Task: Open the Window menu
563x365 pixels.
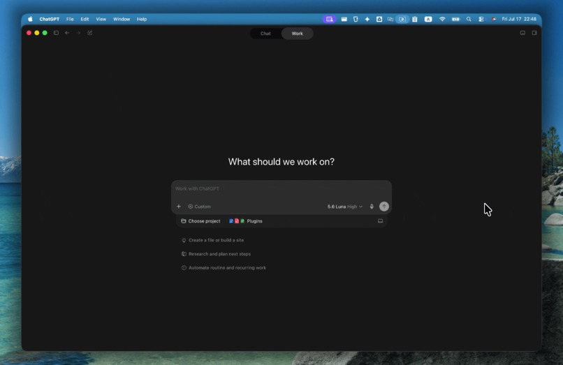Action: [122, 19]
